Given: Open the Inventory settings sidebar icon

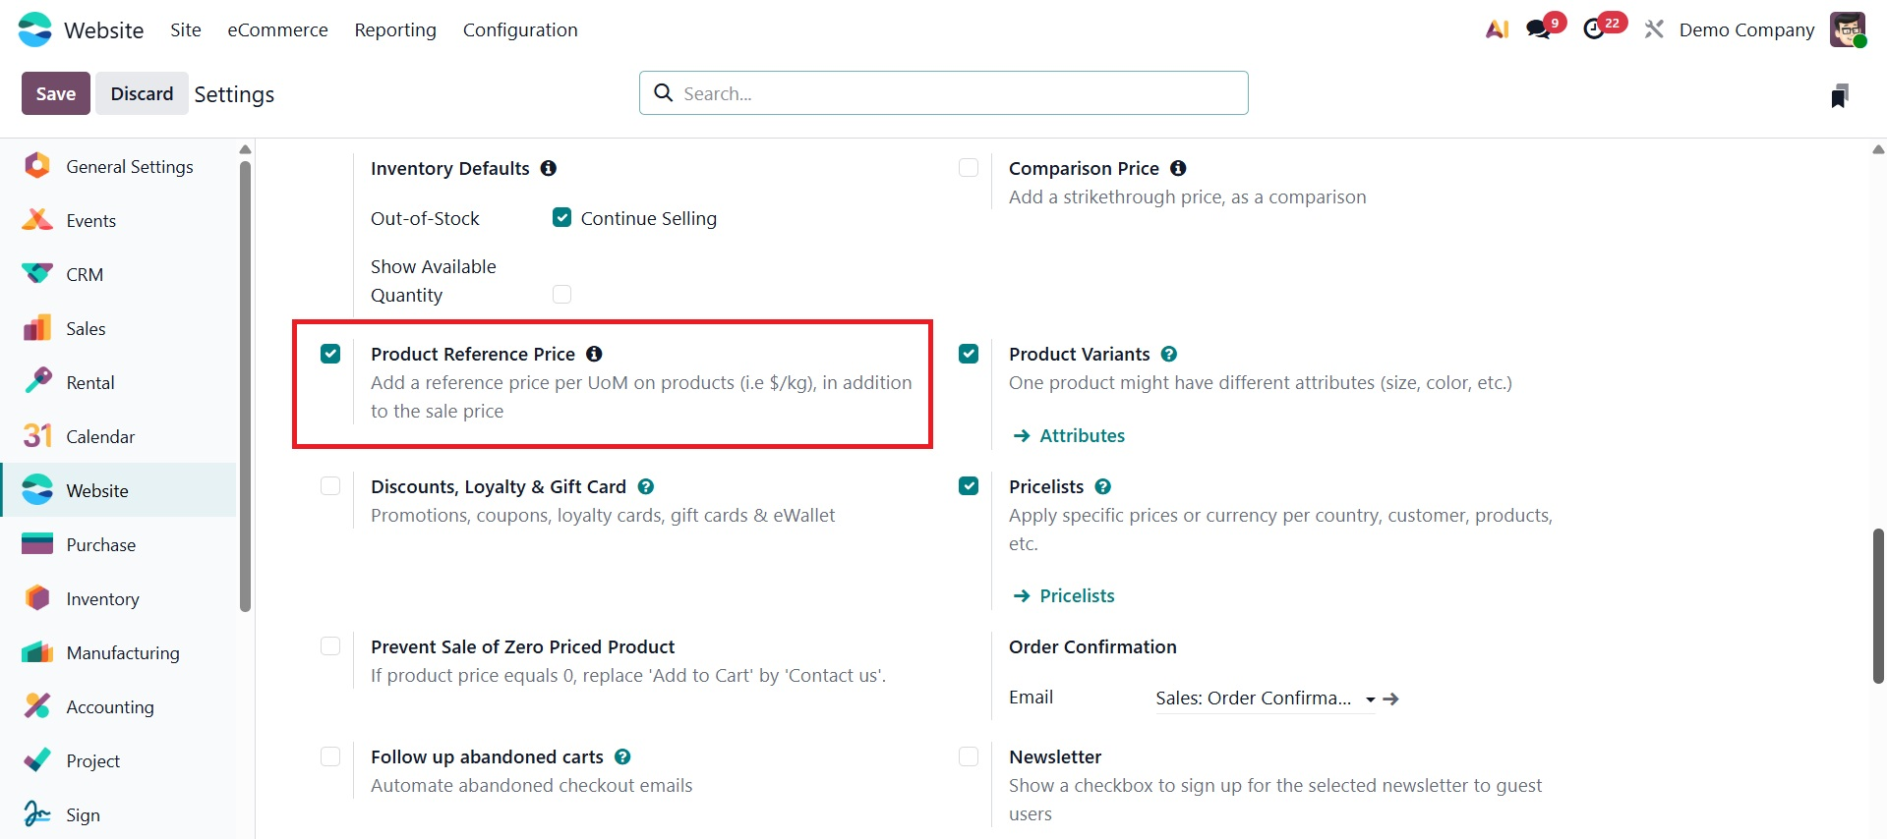Looking at the screenshot, I should 37,598.
